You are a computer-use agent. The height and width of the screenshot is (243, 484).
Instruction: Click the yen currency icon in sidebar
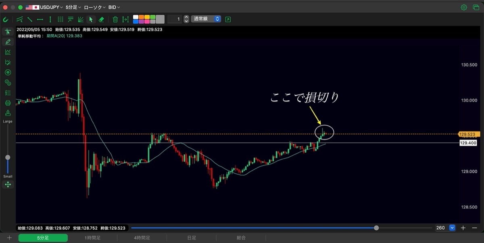[8, 72]
